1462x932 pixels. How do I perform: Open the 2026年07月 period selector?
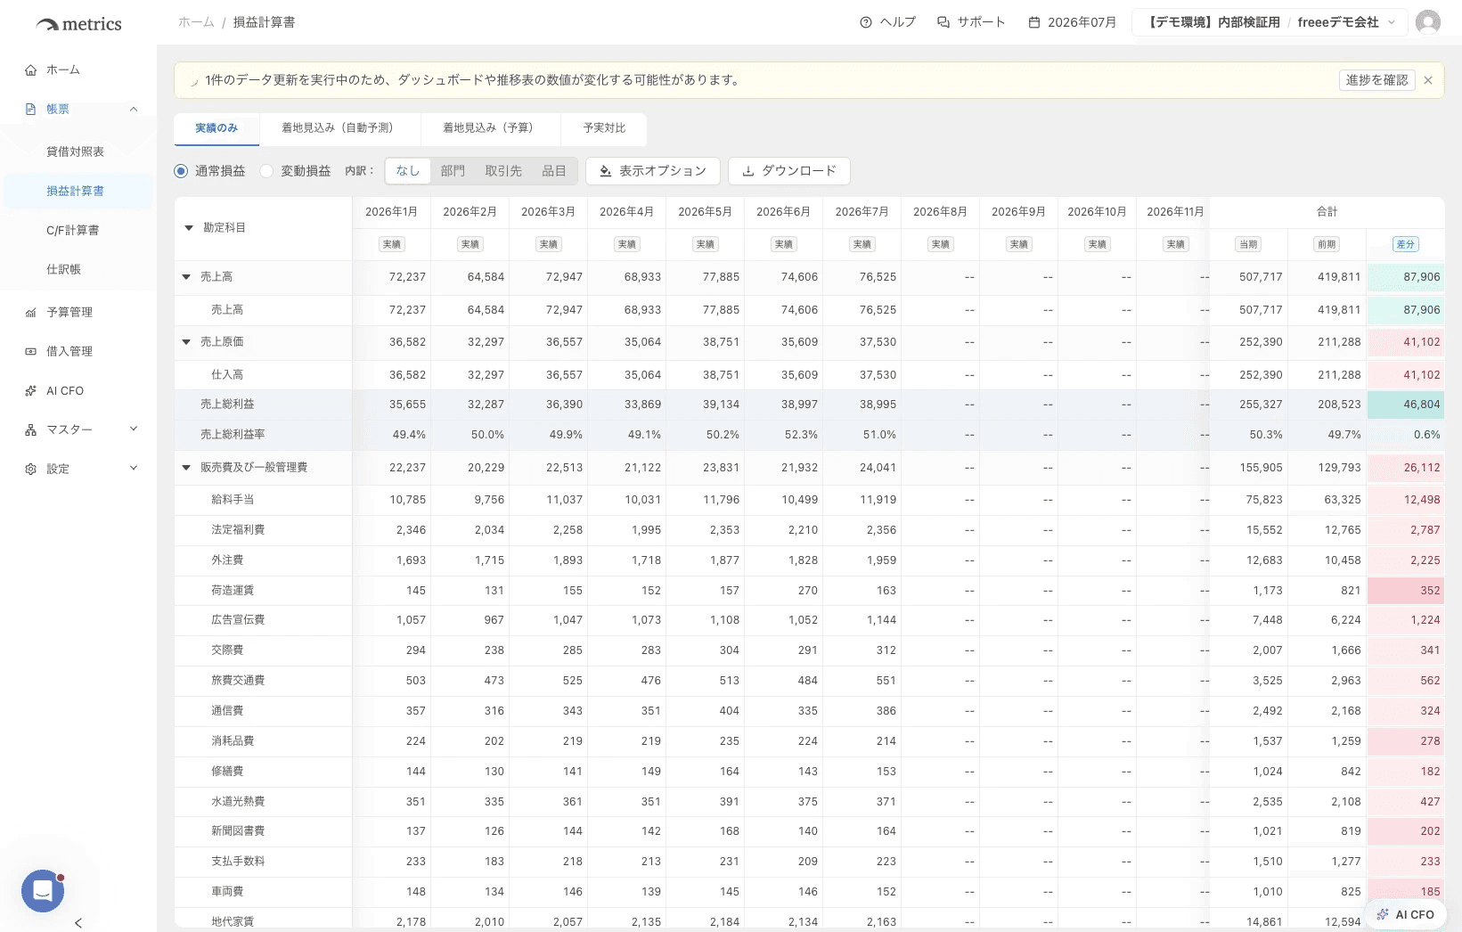(1073, 22)
